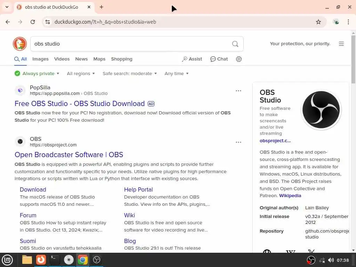Click the disc icon in taskbar
This screenshot has height=267, width=356.
point(69,260)
